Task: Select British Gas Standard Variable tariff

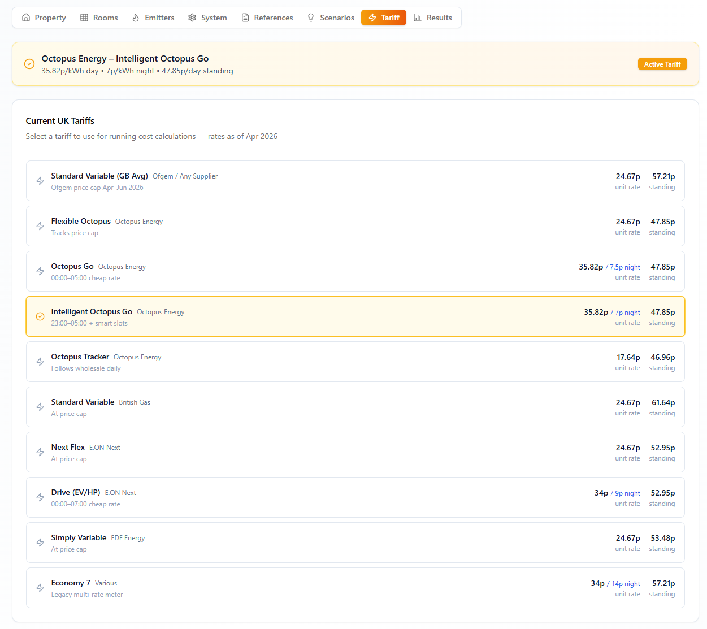Action: [x=355, y=407]
